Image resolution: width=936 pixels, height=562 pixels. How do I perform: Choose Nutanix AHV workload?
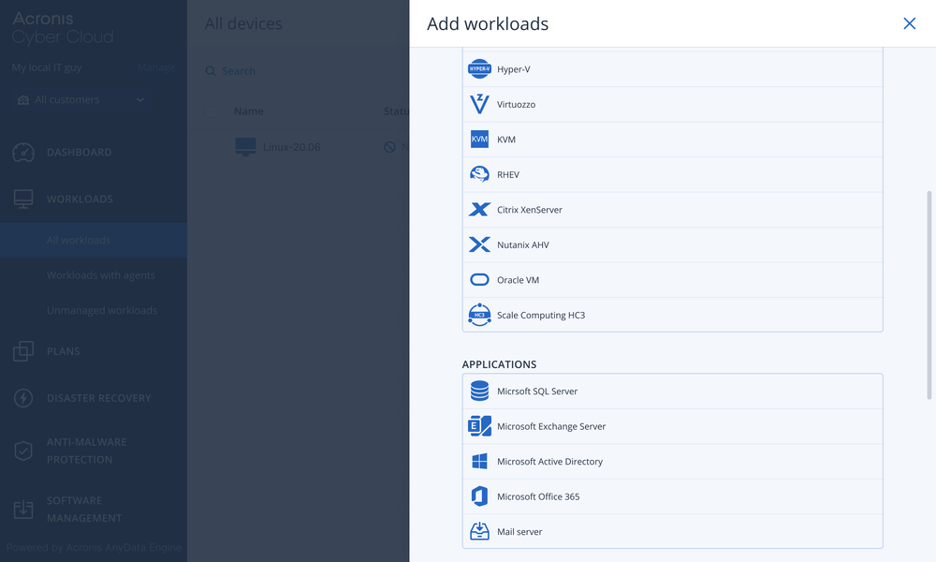tap(673, 244)
